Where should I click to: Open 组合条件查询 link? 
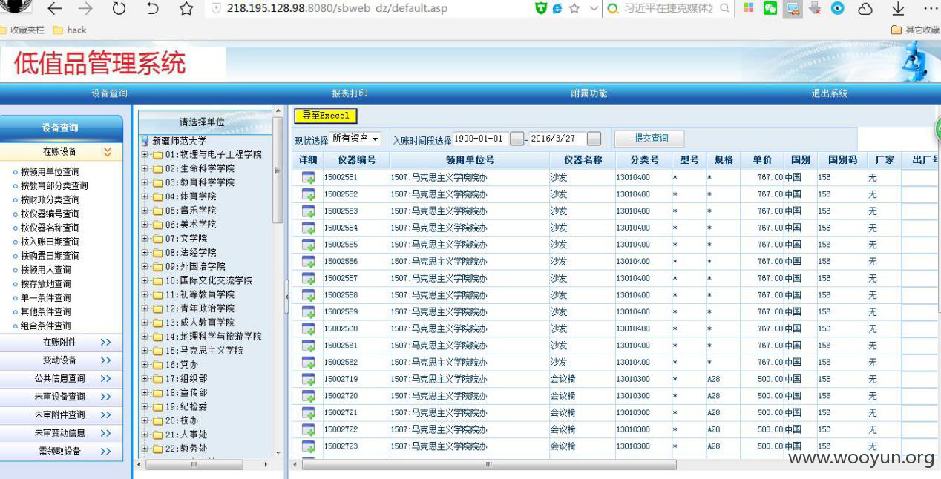46,326
